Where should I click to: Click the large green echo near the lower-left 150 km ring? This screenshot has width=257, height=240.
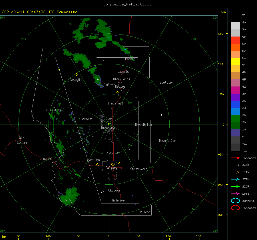pos(69,196)
